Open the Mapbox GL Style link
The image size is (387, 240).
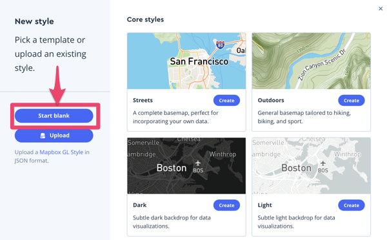tap(61, 152)
